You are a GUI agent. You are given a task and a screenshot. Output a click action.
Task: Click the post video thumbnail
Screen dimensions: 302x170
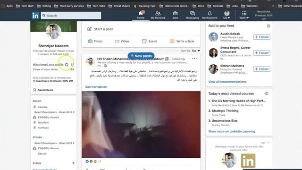pyautogui.click(x=141, y=125)
